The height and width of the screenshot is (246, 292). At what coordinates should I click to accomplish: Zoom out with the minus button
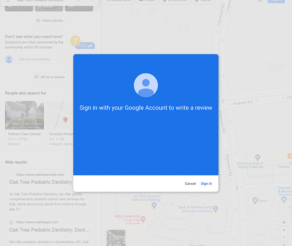pyautogui.click(x=284, y=237)
